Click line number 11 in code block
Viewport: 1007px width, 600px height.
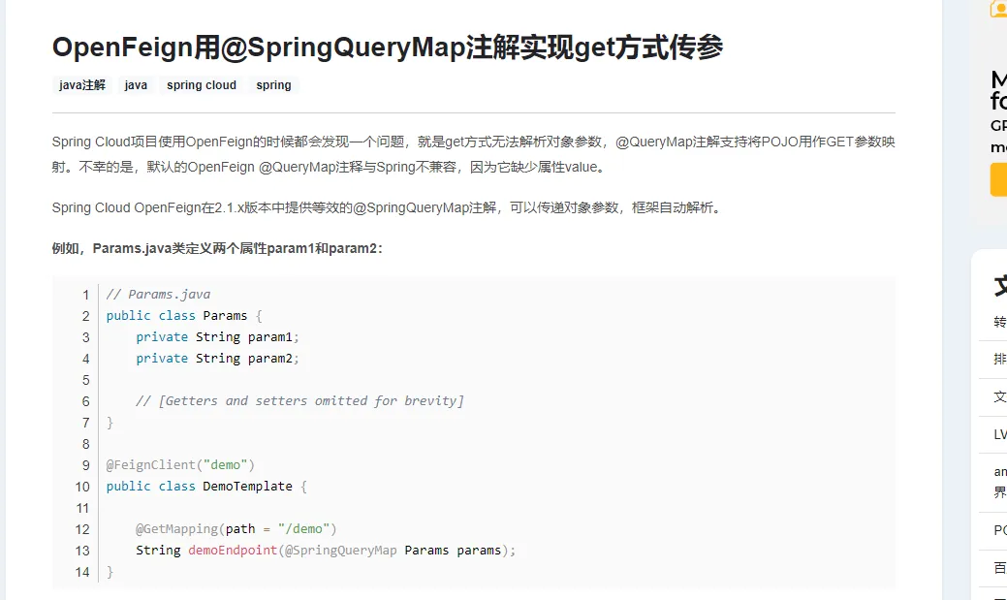82,508
